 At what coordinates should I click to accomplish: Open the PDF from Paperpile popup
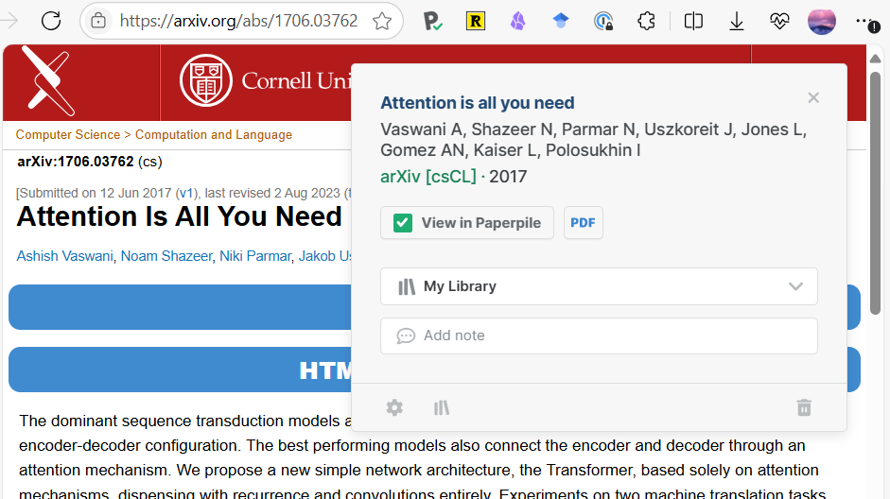(x=583, y=223)
